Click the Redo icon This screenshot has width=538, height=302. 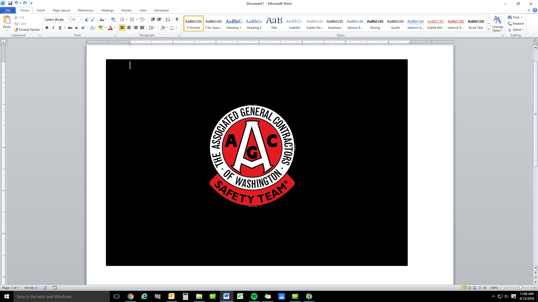click(x=25, y=3)
